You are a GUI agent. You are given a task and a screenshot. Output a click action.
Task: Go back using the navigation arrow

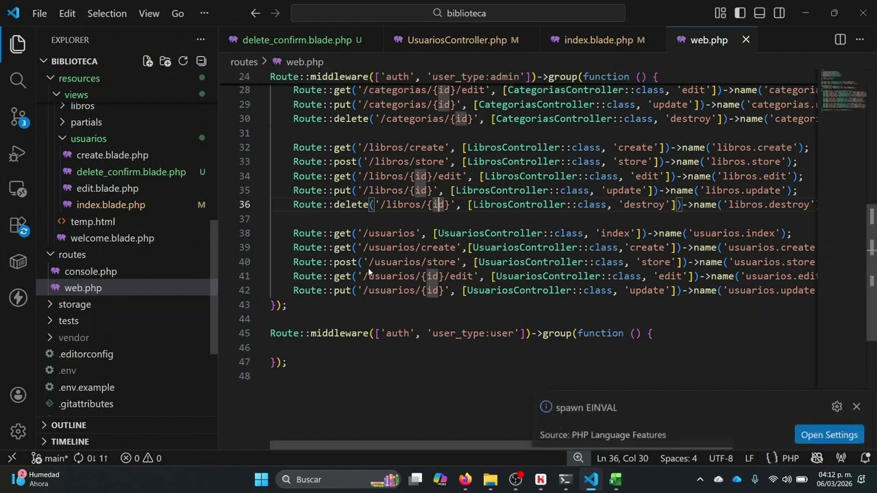256,13
